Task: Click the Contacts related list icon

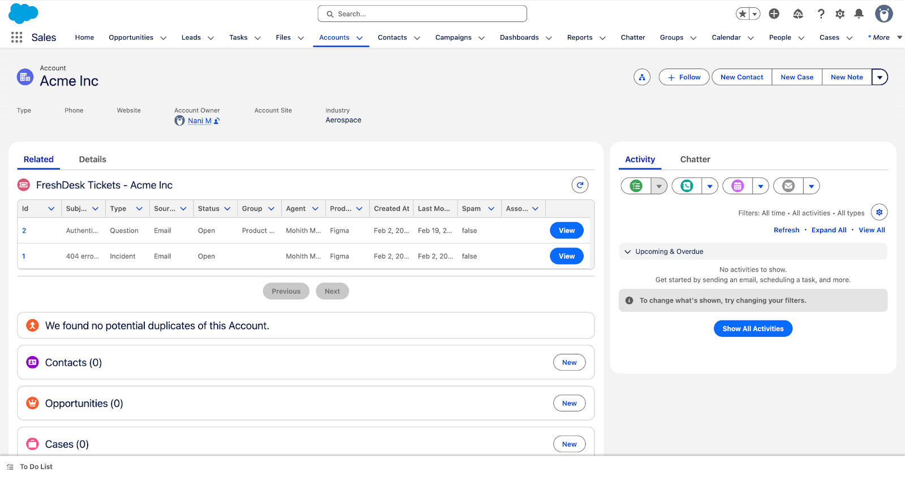Action: (x=33, y=362)
